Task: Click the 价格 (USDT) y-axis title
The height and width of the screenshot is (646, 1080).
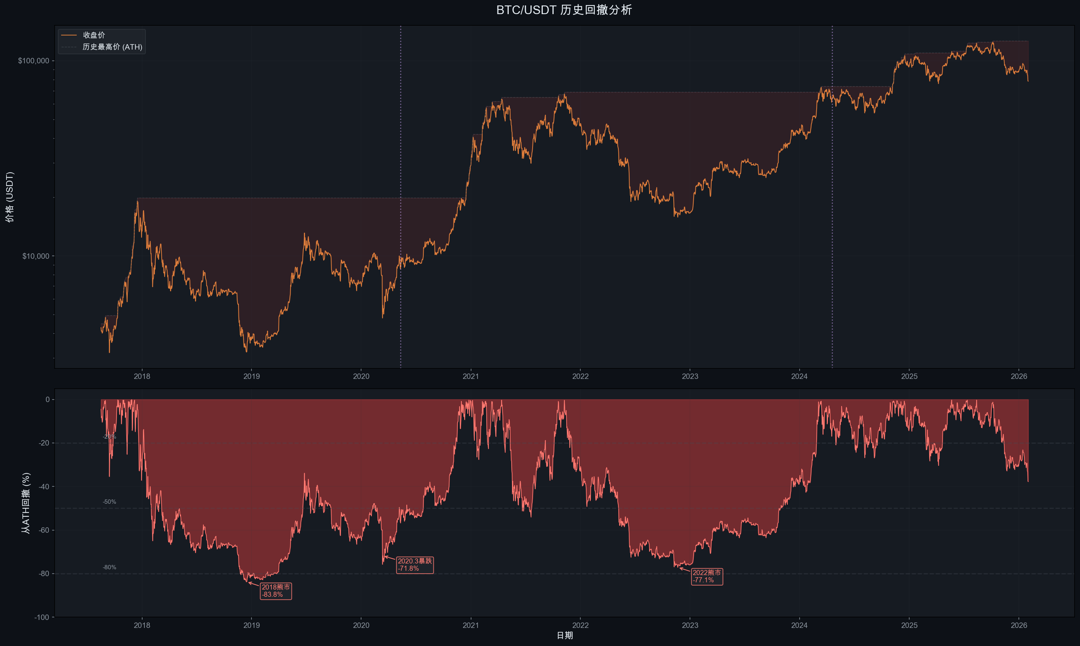Action: 9,197
